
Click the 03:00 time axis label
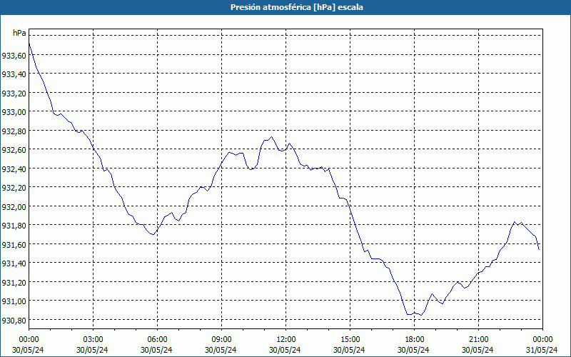[93, 340]
